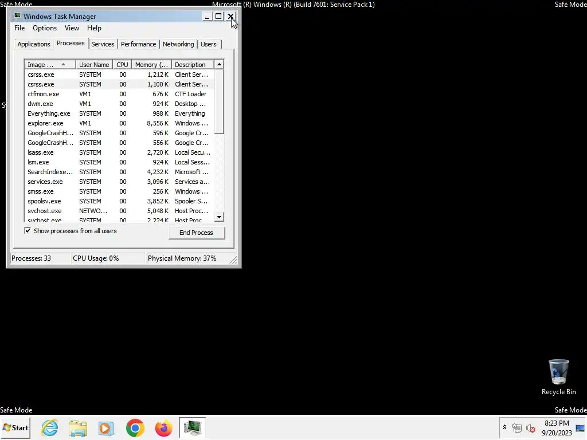The width and height of the screenshot is (587, 440).
Task: Select GoogleCrashHandler row using 556 K
Action: 119,143
